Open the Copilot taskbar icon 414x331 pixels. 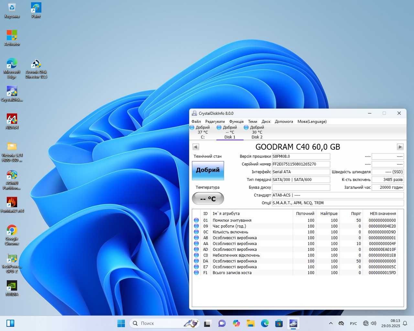click(x=236, y=323)
